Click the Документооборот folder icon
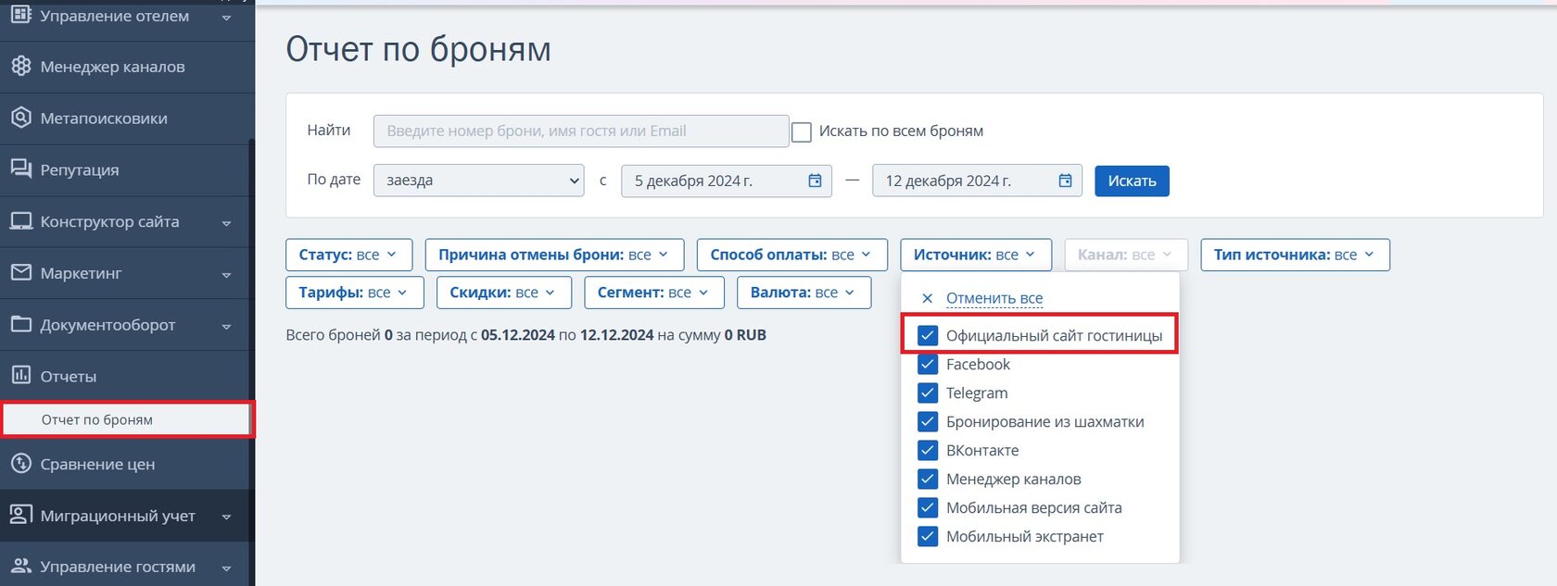 [20, 324]
